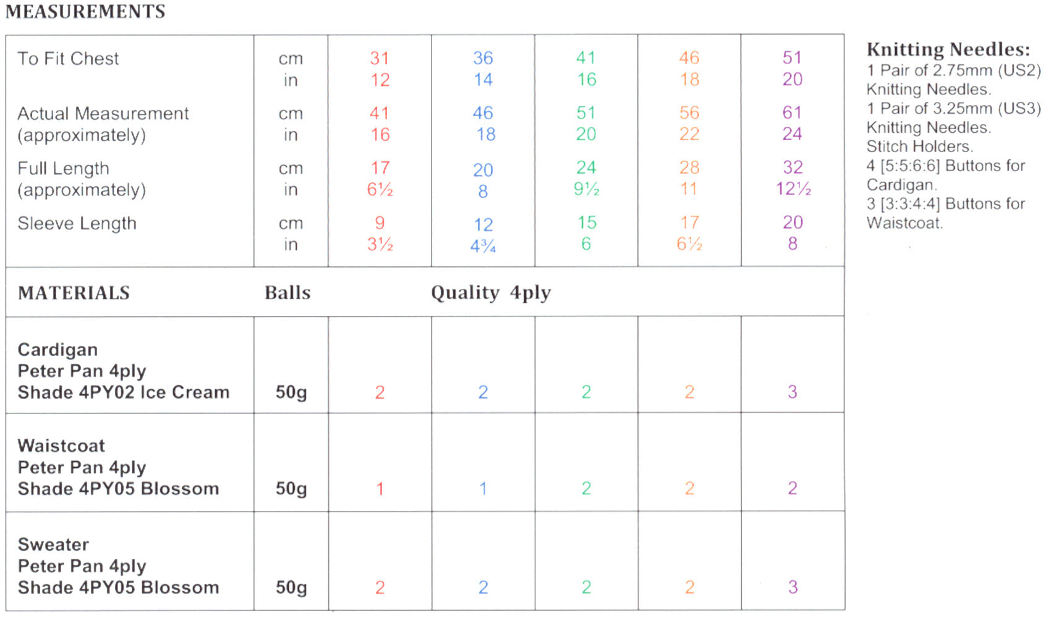Click the red 31 cm chest value
Viewport: 1051px width, 618px height.
click(380, 58)
